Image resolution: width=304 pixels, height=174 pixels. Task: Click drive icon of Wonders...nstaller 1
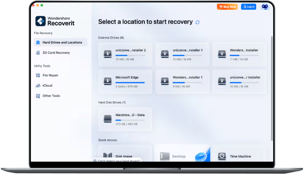[x=165, y=81]
